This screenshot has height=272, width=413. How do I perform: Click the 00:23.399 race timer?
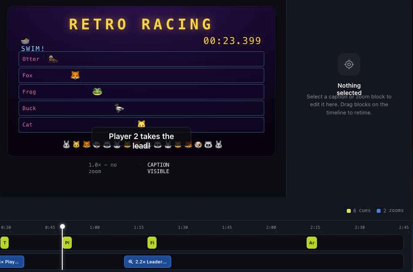pyautogui.click(x=232, y=41)
